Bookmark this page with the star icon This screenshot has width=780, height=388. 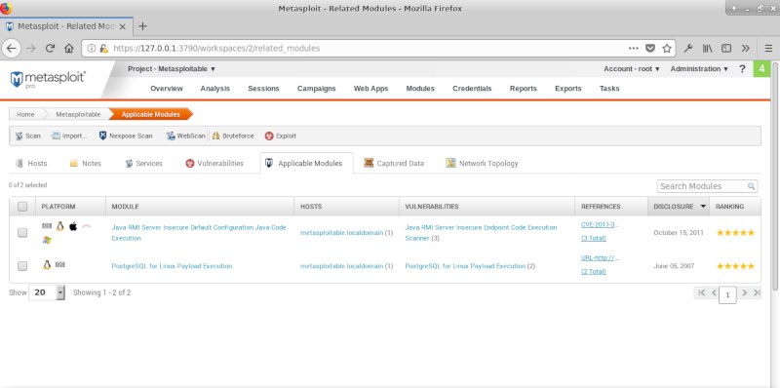[667, 48]
